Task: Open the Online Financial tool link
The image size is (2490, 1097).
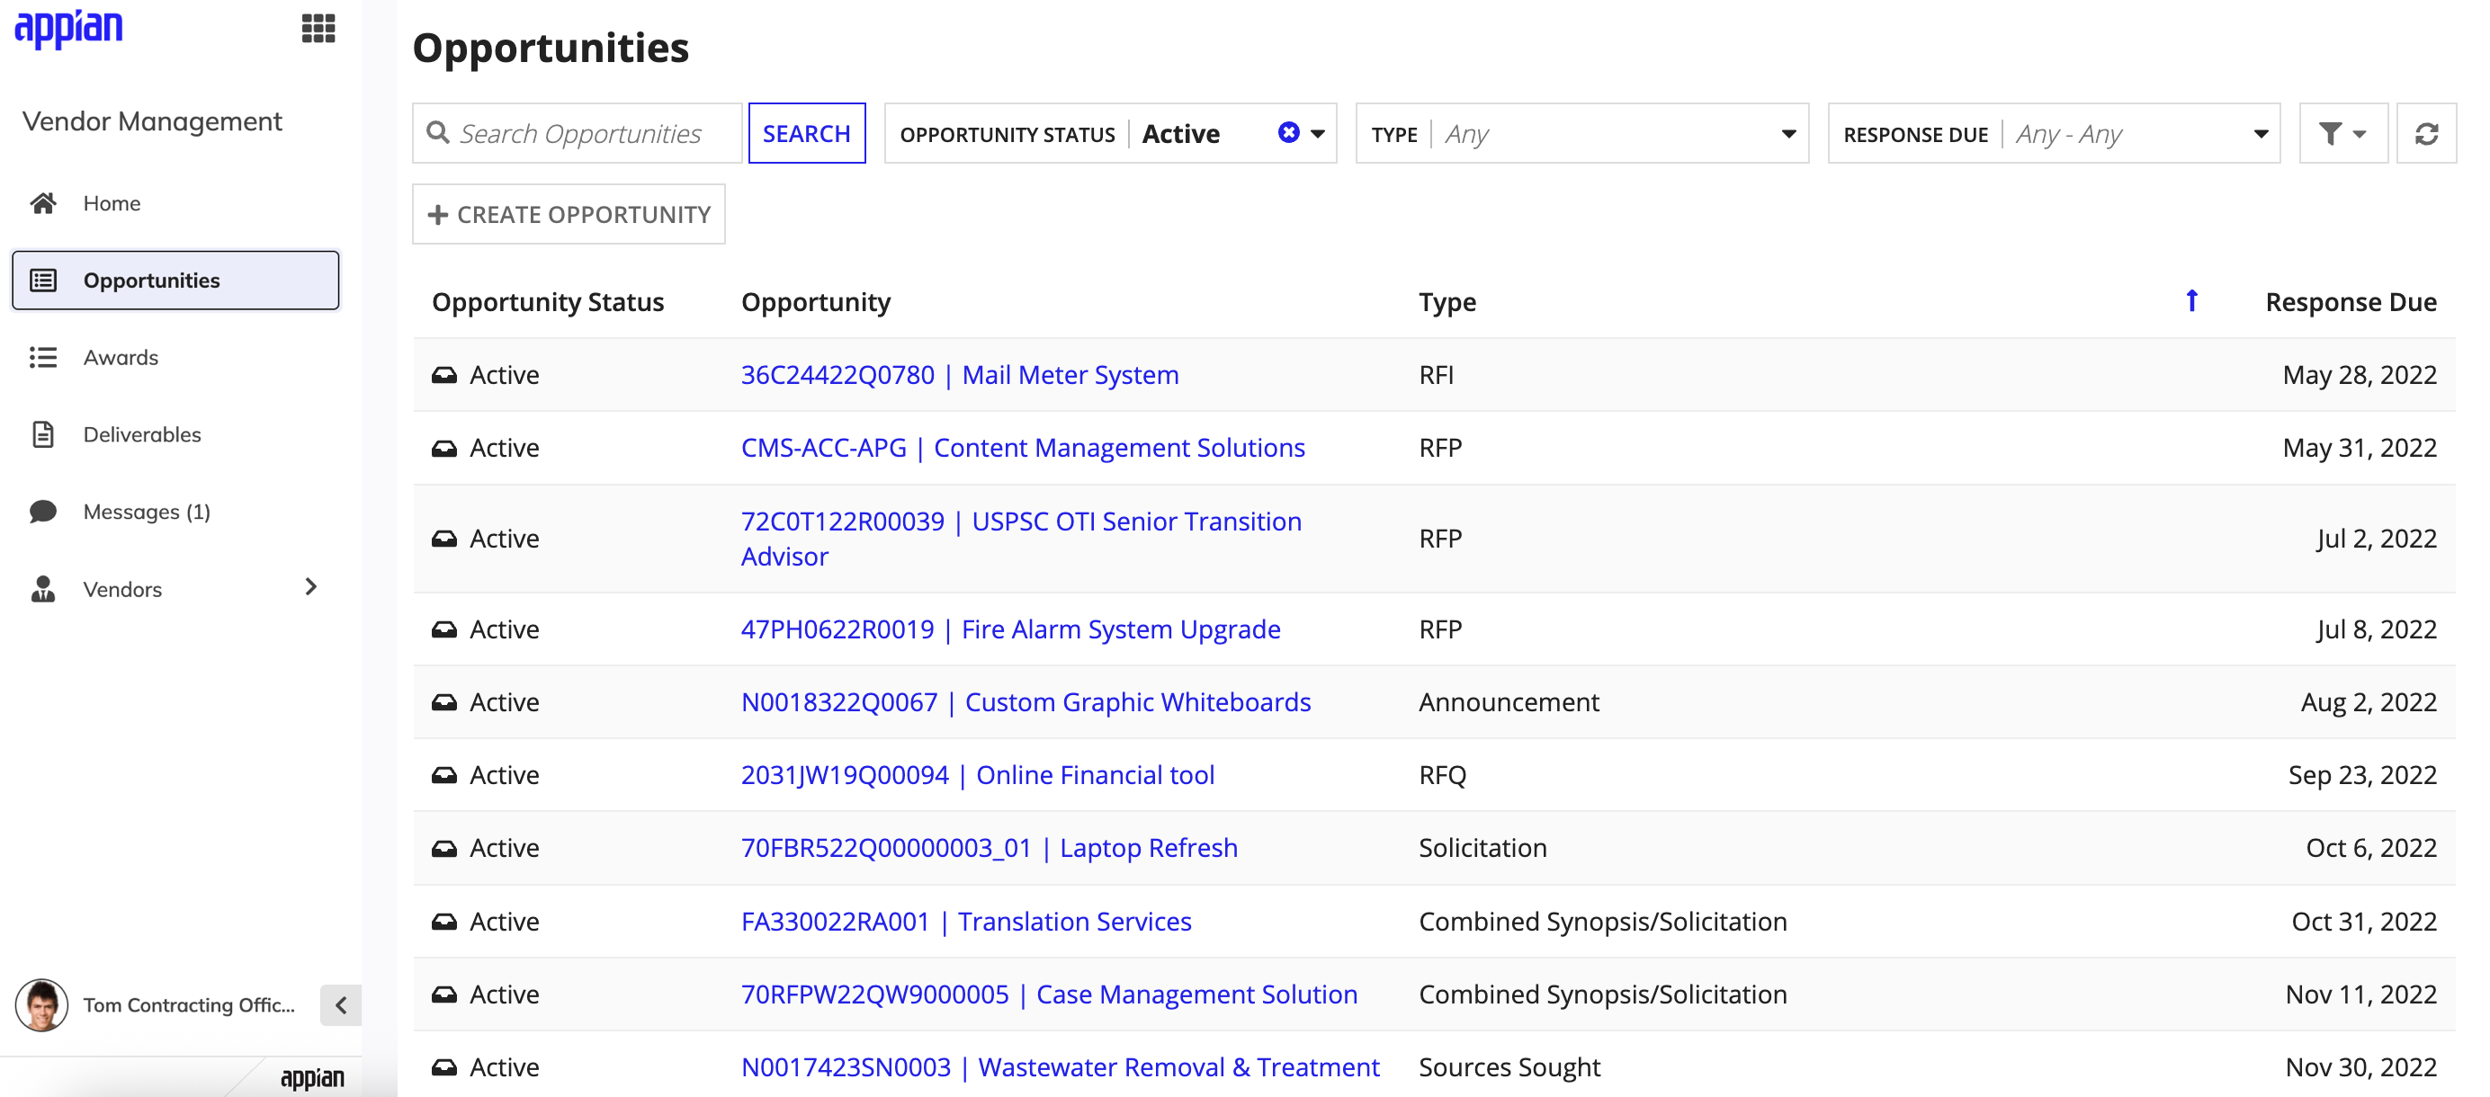Action: click(977, 775)
